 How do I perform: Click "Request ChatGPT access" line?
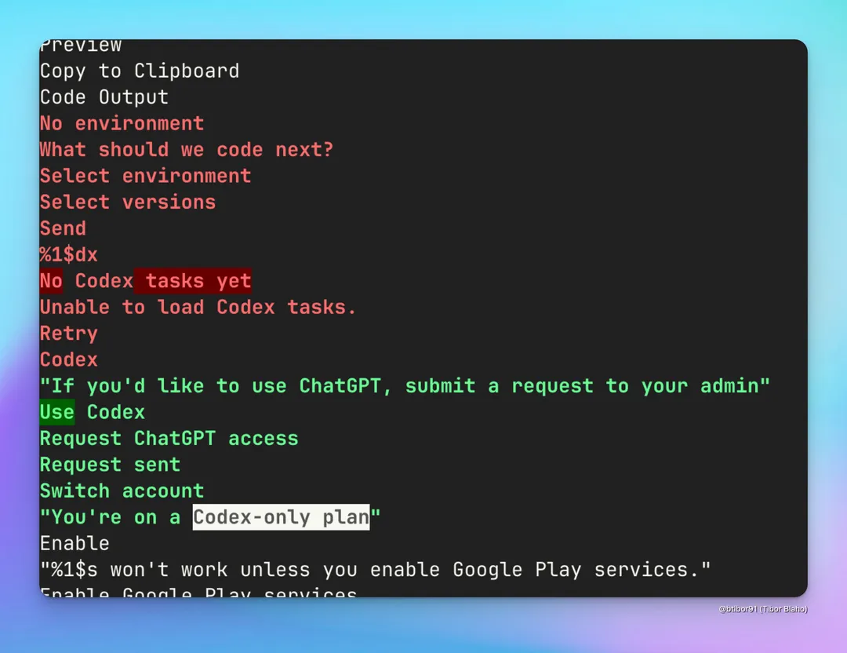[x=169, y=439]
